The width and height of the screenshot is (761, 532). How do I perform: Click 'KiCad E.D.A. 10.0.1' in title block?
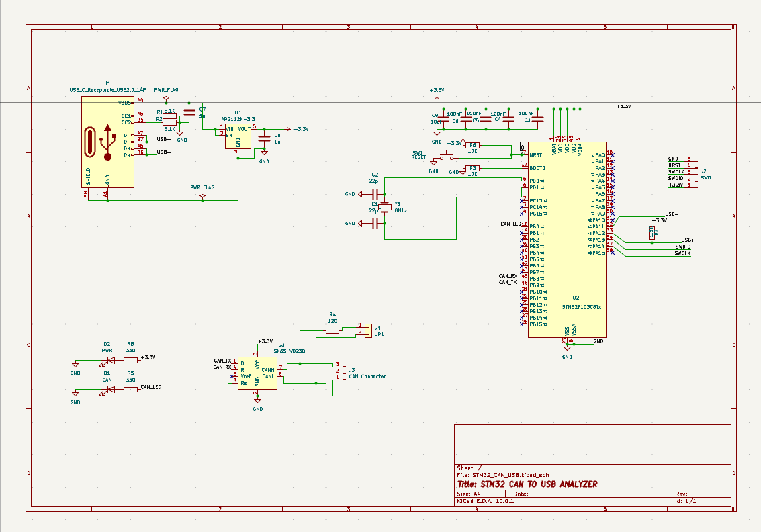[x=486, y=501]
